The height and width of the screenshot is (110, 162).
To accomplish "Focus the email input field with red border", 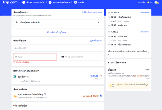I will pyautogui.click(x=35, y=57).
